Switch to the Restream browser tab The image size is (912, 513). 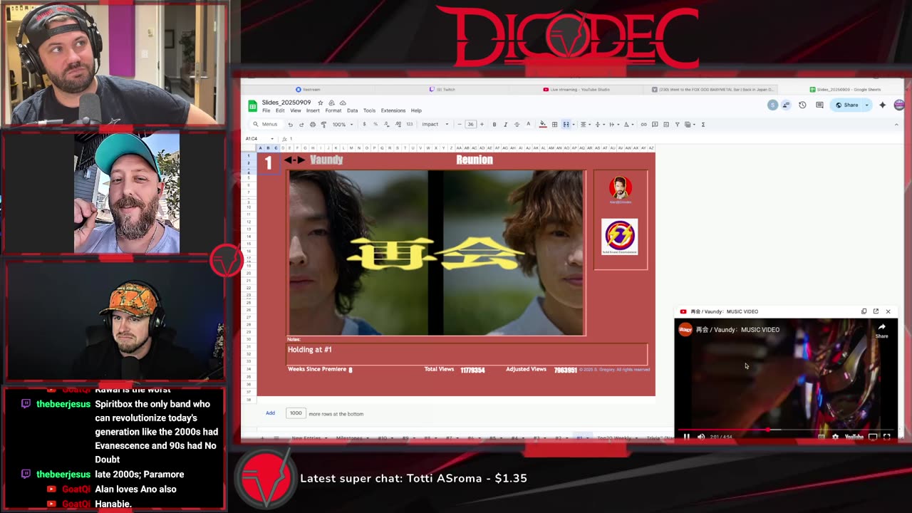(x=308, y=90)
